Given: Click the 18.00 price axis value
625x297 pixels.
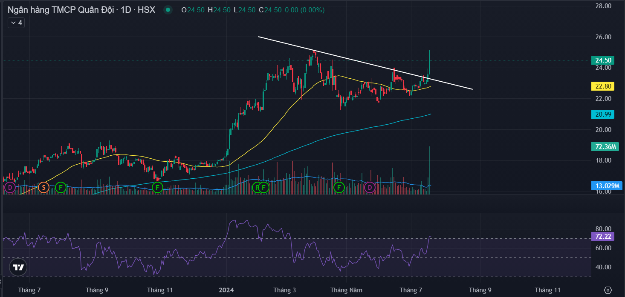Looking at the screenshot, I should 604,160.
